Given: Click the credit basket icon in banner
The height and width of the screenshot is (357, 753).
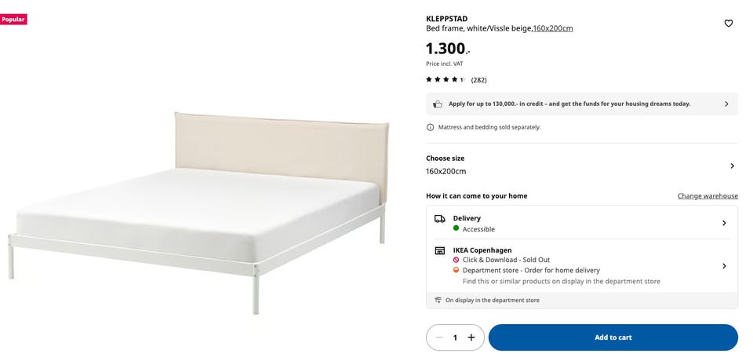Looking at the screenshot, I should [x=438, y=104].
